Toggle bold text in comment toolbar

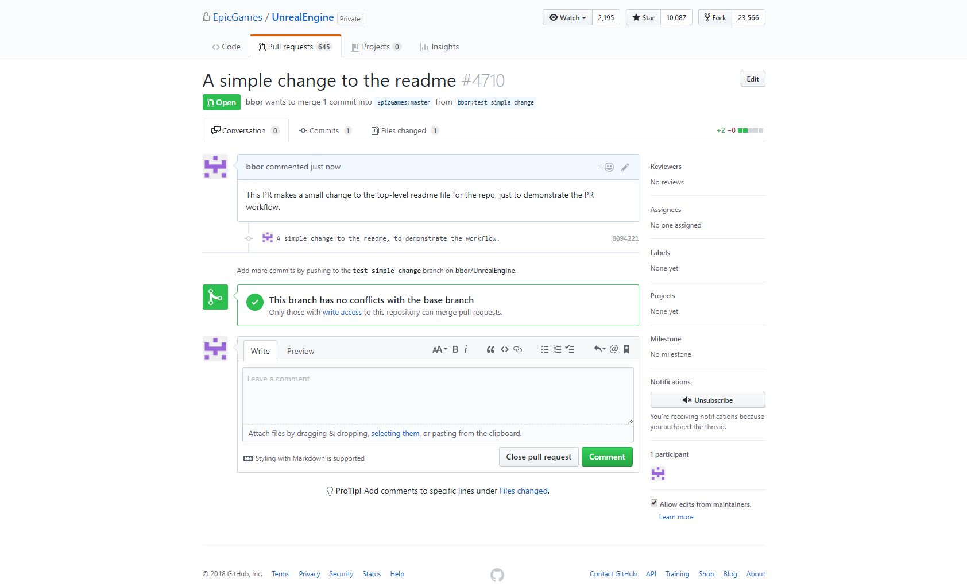coord(455,349)
